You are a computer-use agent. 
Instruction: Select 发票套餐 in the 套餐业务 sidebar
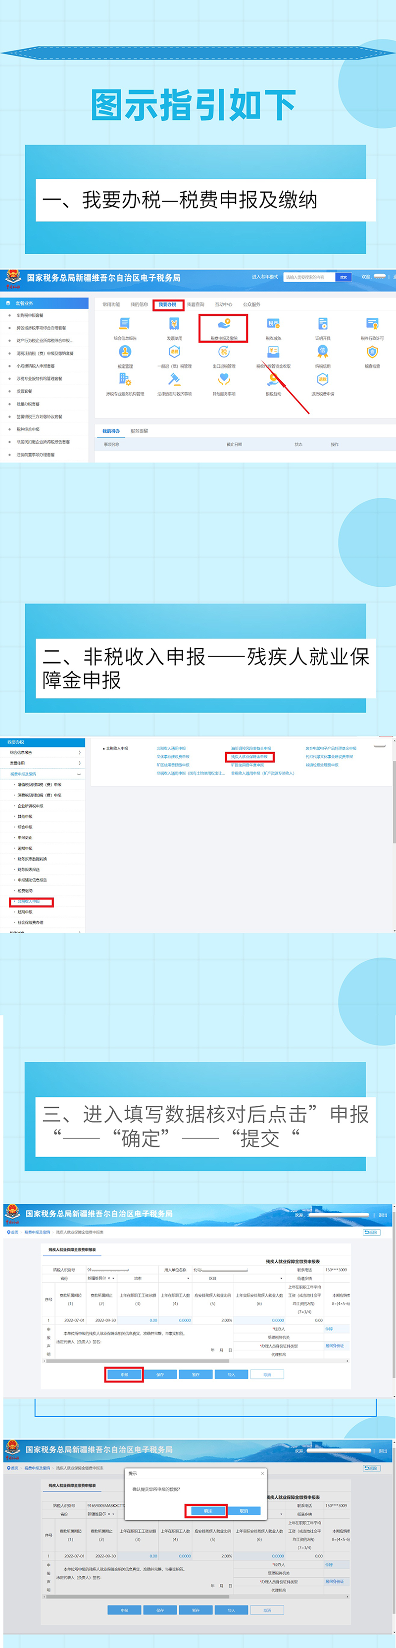point(24,391)
